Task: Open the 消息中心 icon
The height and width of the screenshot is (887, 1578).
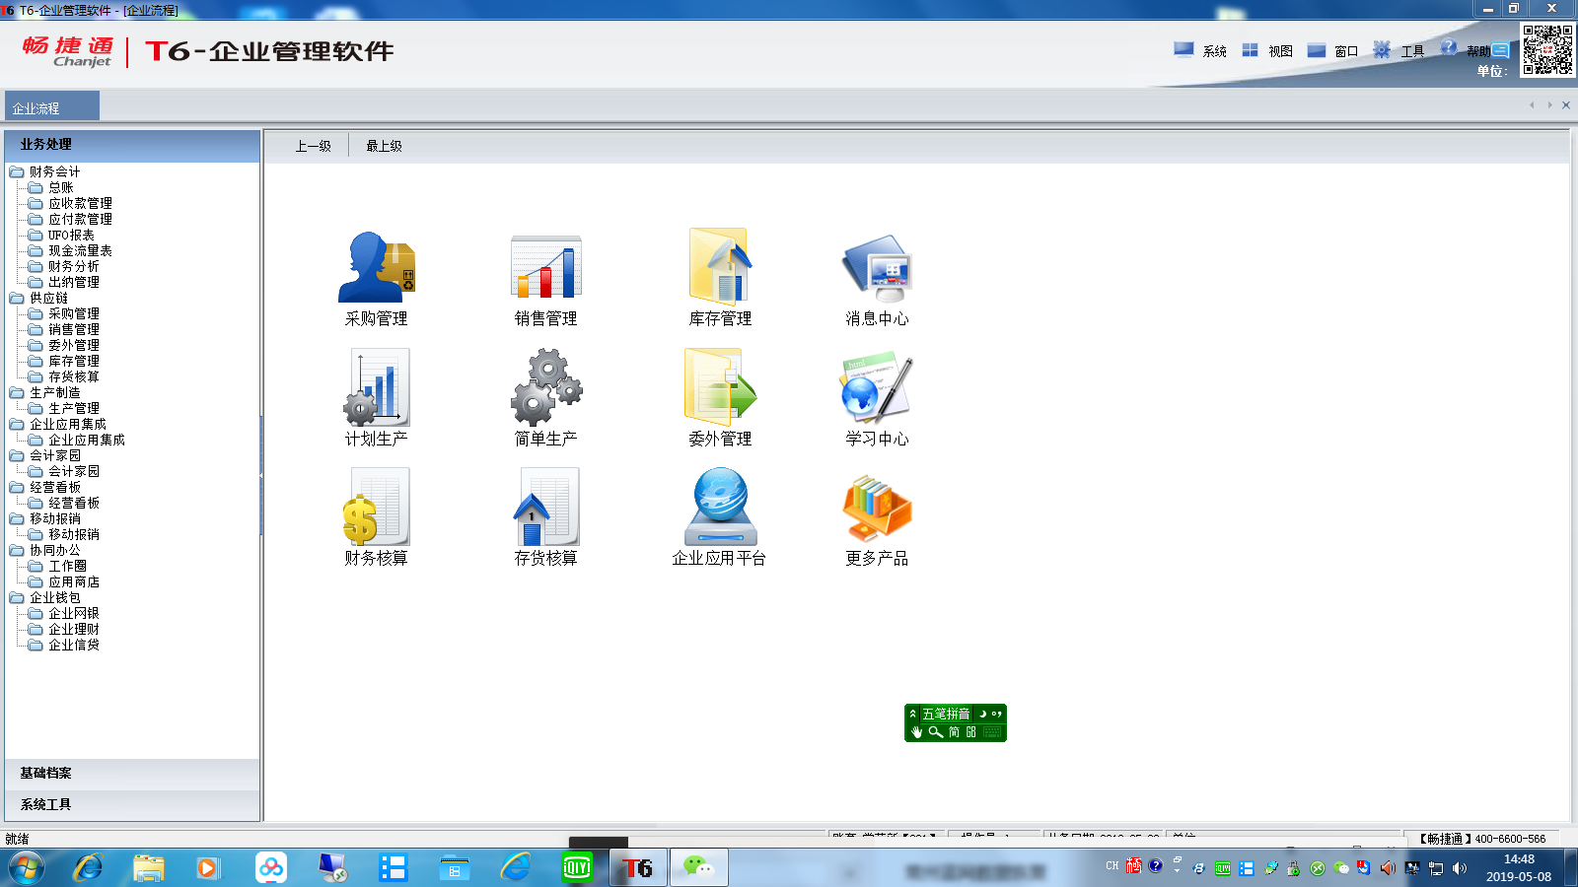Action: pyautogui.click(x=877, y=268)
